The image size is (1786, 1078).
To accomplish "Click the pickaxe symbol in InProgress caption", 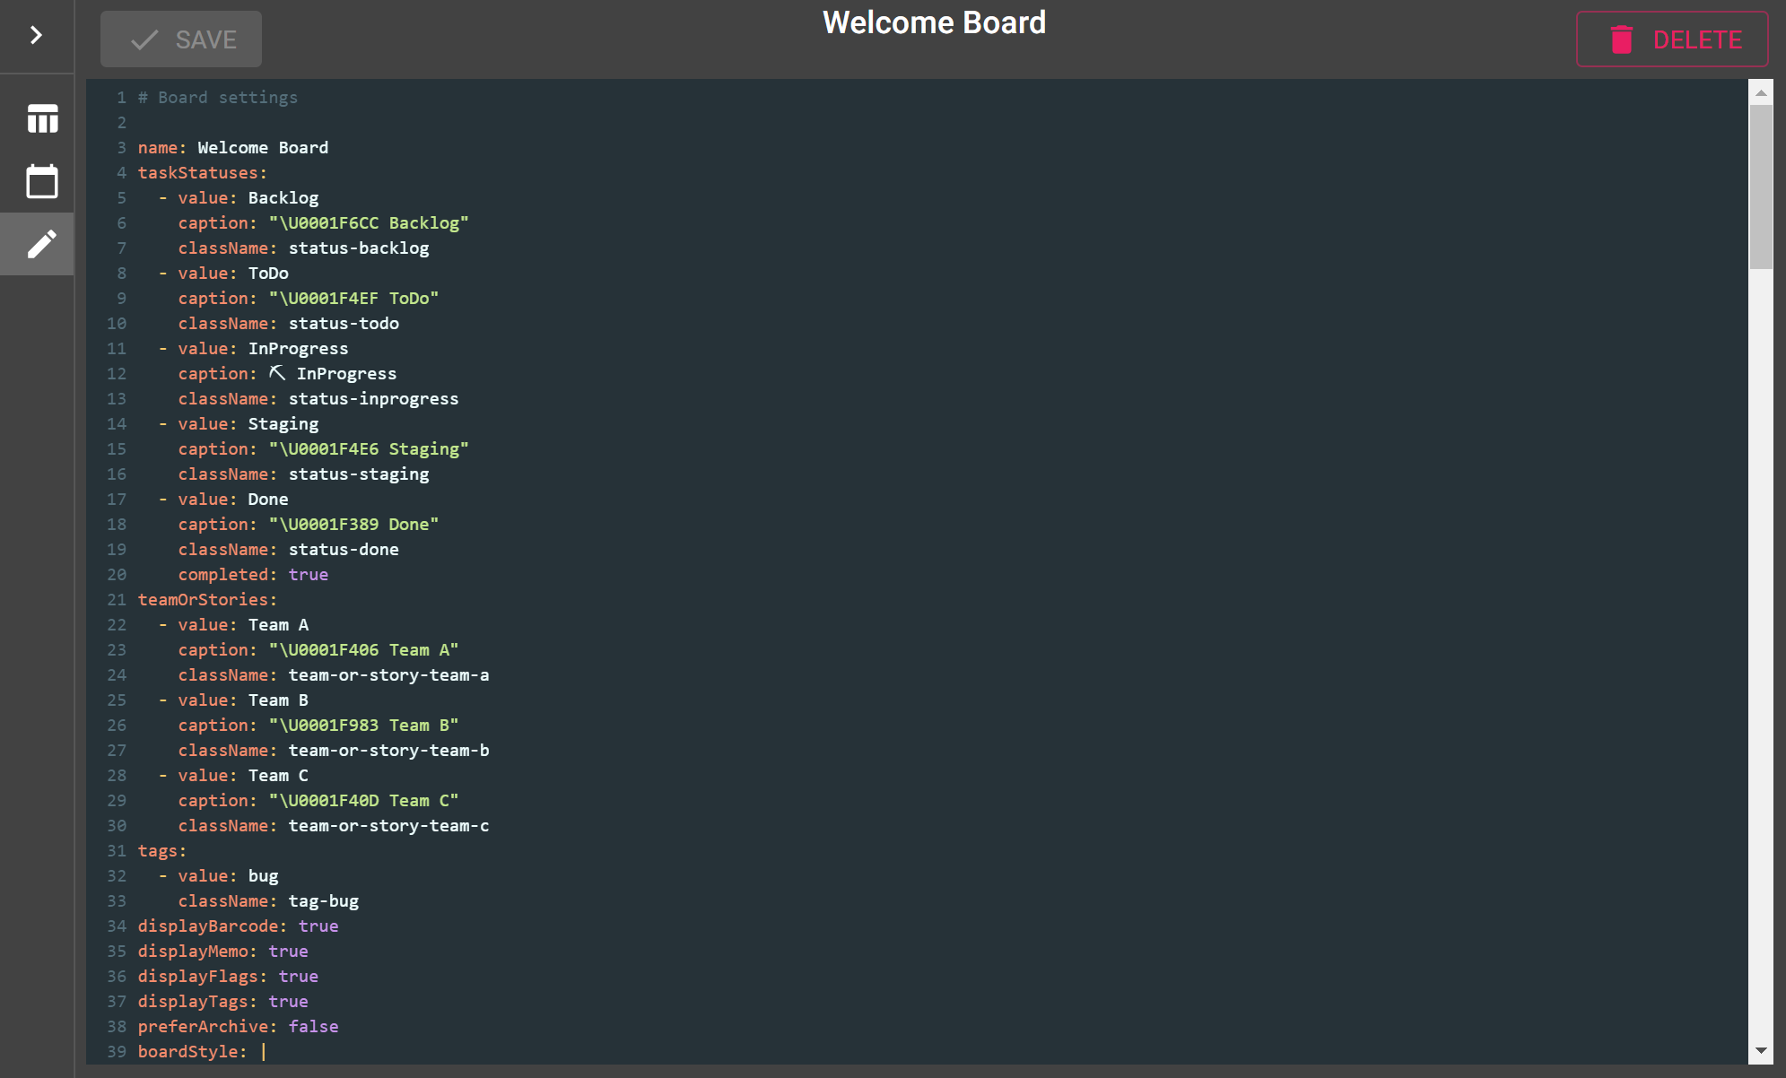I will [277, 373].
